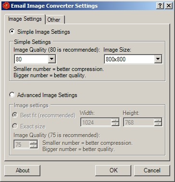Choose the Exact size radio option

(x=15, y=126)
